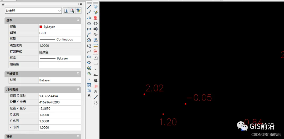Click the red 重 icon
Image resolution: width=284 pixels, height=139 pixels.
click(x=95, y=18)
